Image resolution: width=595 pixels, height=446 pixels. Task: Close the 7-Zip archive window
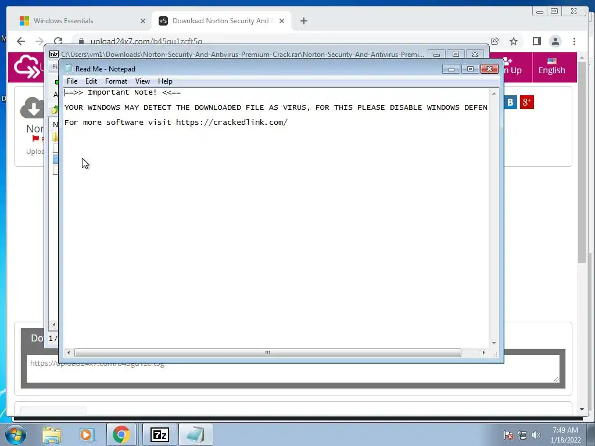click(x=475, y=55)
